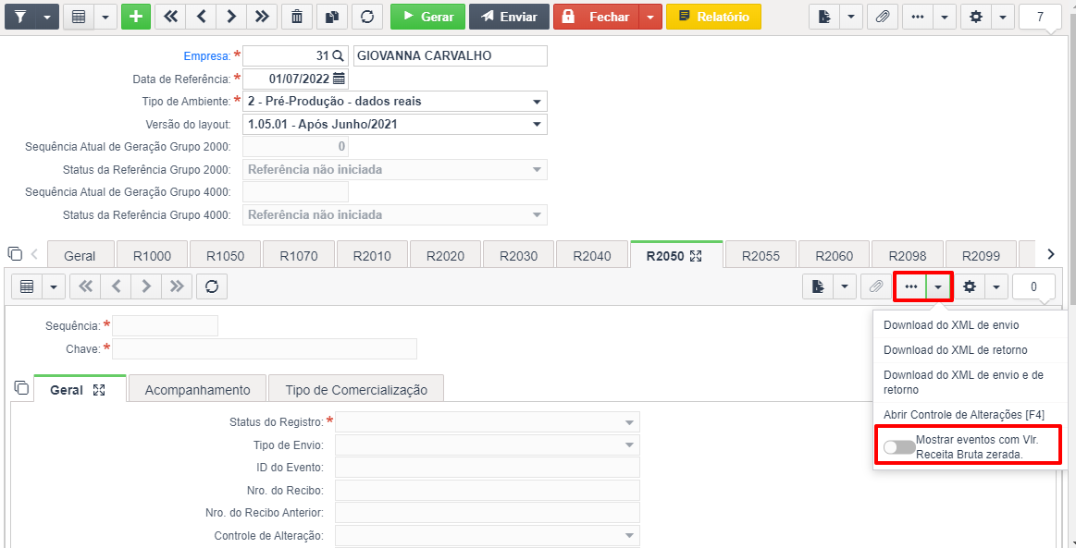
Task: Search Empresa with magnifier icon
Action: pos(338,56)
